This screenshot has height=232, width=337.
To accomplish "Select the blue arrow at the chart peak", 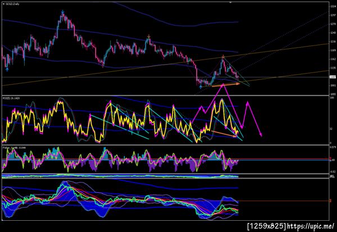I will 62,11.
